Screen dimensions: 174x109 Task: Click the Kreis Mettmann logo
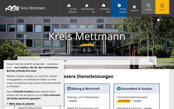pos(25,8)
